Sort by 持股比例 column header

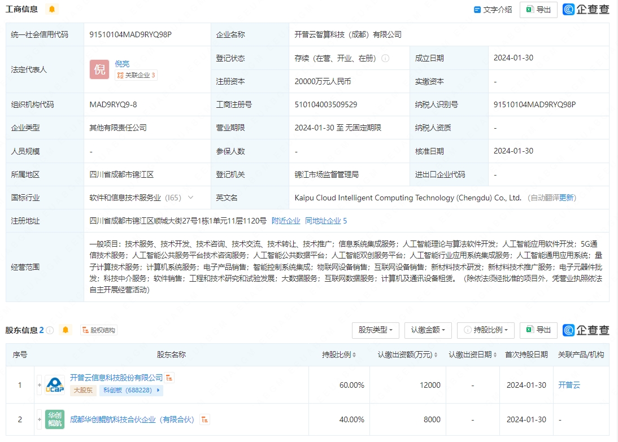pos(339,355)
